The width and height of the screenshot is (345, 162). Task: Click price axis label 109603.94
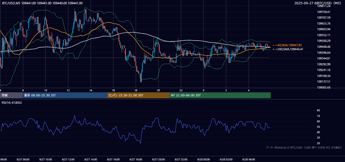(x=324, y=29)
